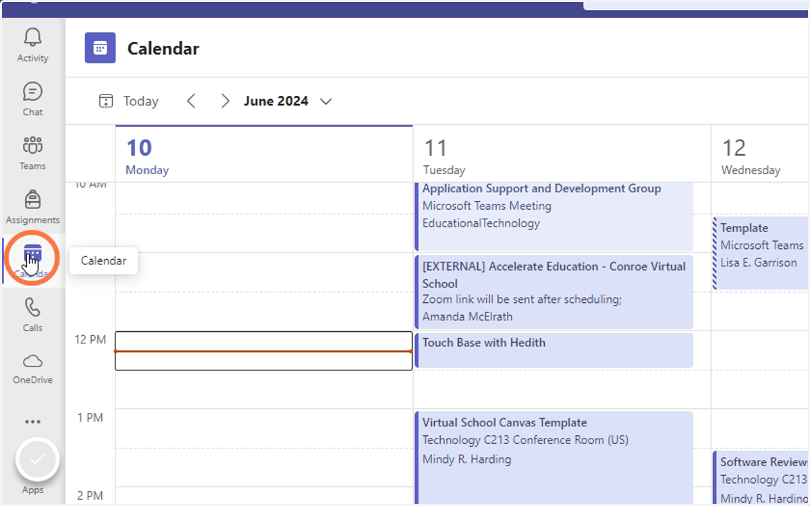Open the Accelerate Education Conroe Virtual School event
This screenshot has height=506, width=810.
(x=554, y=291)
